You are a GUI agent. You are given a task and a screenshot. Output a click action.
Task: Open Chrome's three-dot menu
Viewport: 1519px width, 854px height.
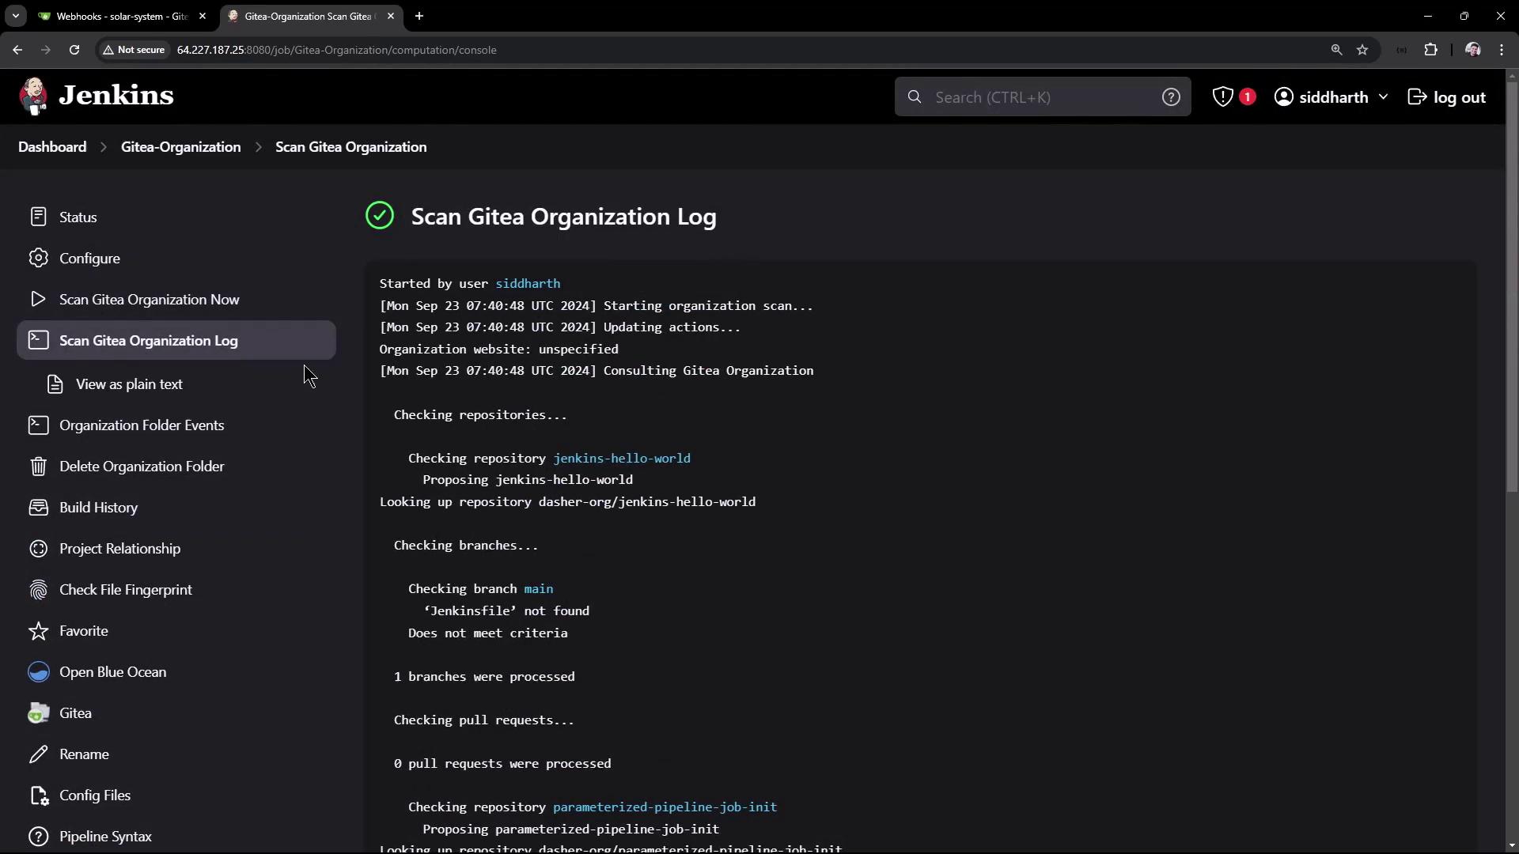(1502, 50)
